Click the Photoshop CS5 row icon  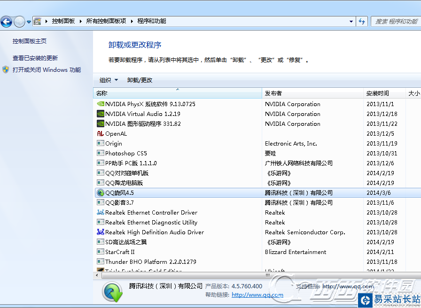[101, 153]
